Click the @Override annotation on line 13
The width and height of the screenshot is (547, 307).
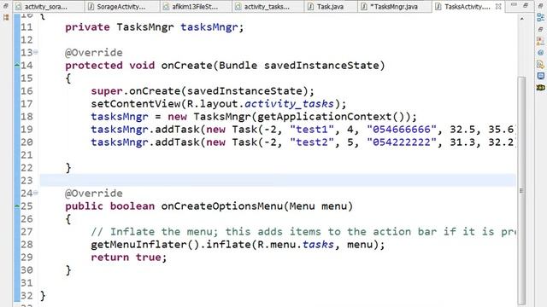94,53
